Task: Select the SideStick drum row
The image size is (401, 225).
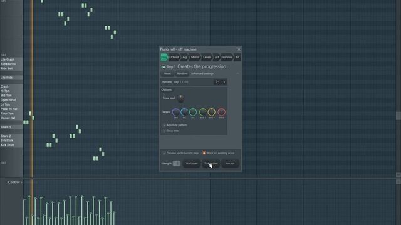Action: (11, 141)
